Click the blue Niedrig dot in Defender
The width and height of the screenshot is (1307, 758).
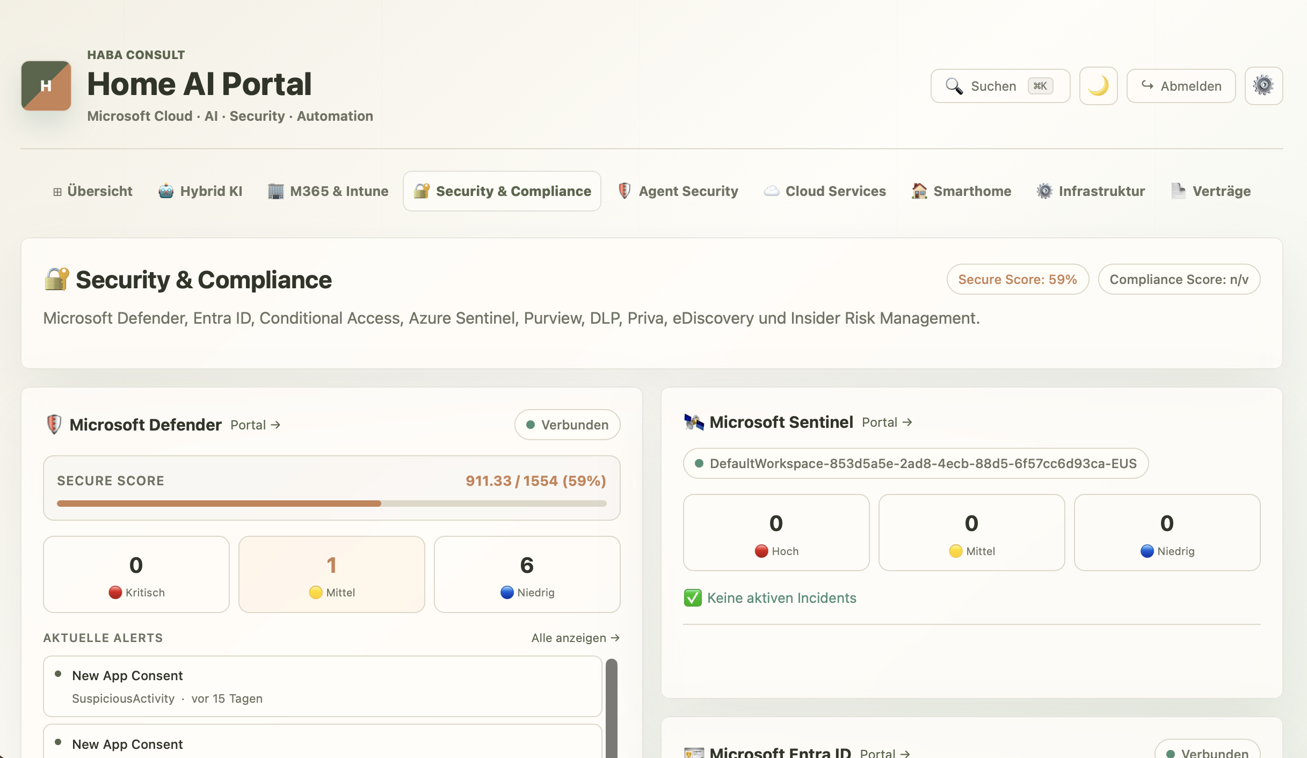tap(507, 592)
